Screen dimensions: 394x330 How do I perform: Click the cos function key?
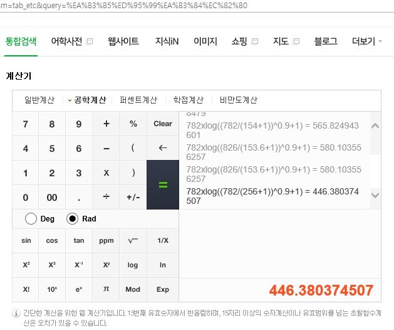[x=52, y=241]
